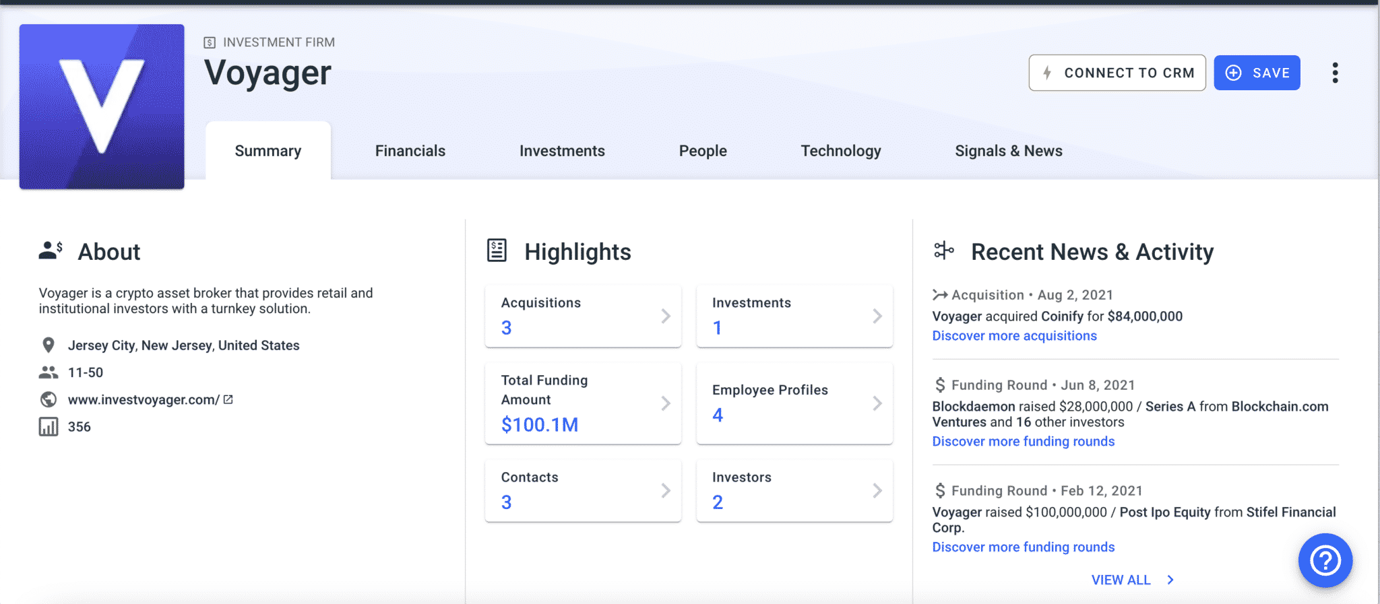The width and height of the screenshot is (1380, 604).
Task: Switch to the Summary tab
Action: (x=268, y=151)
